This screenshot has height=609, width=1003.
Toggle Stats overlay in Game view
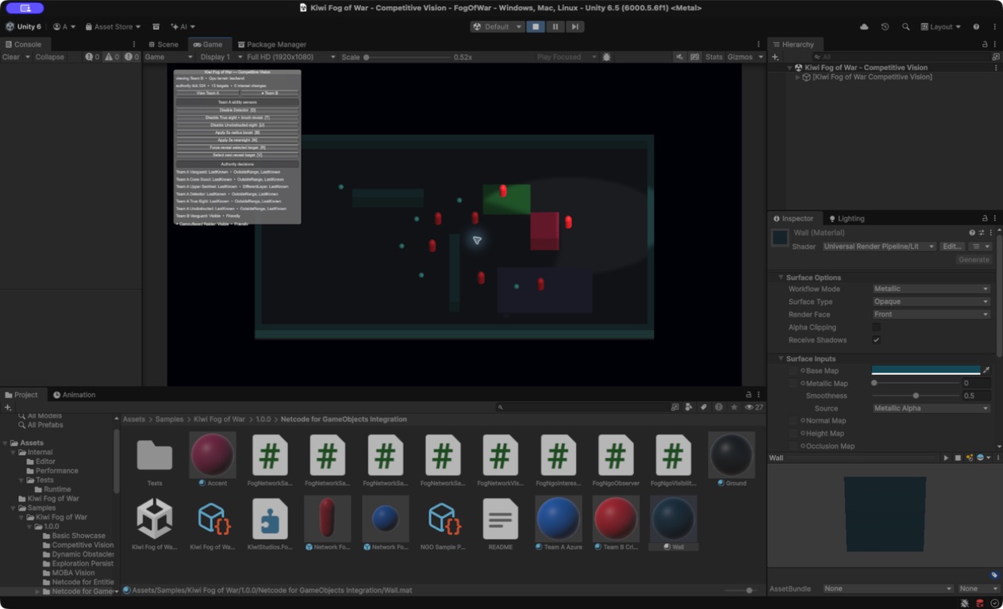click(x=714, y=57)
